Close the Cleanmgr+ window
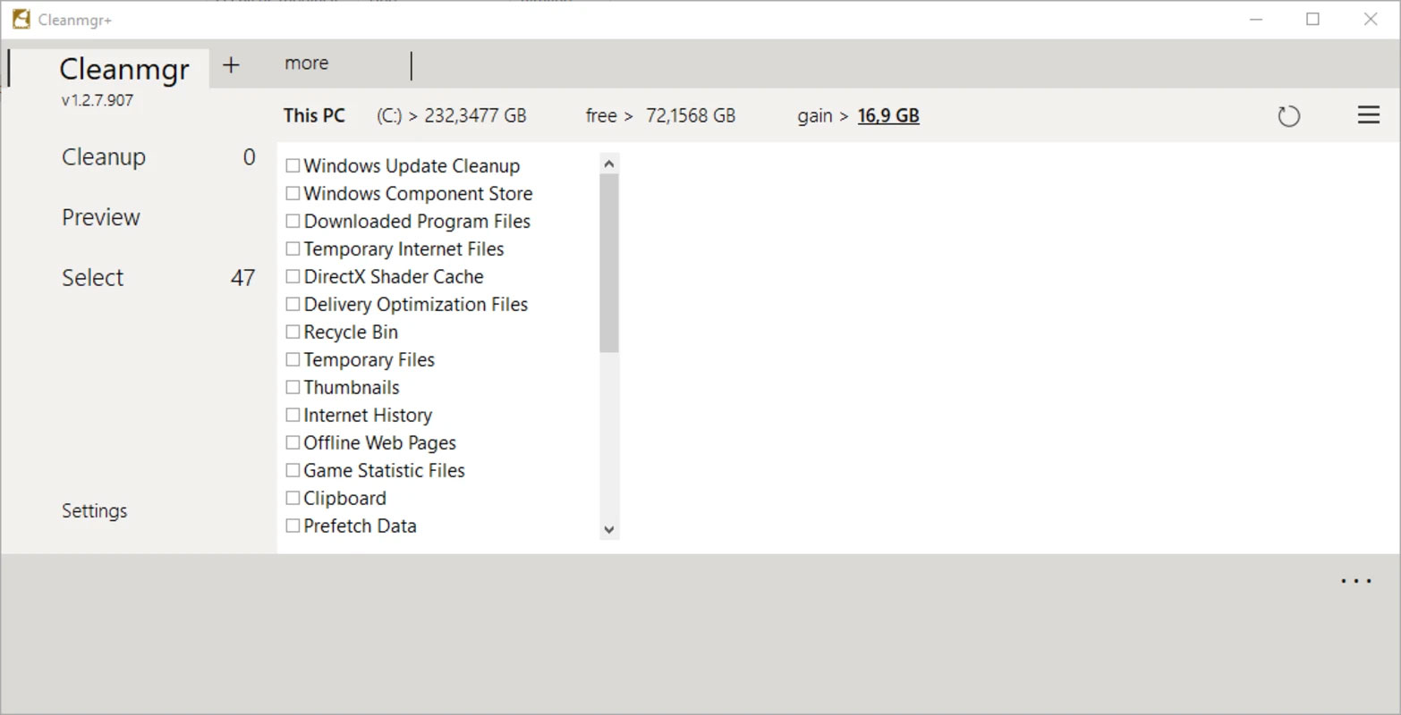 click(1370, 20)
